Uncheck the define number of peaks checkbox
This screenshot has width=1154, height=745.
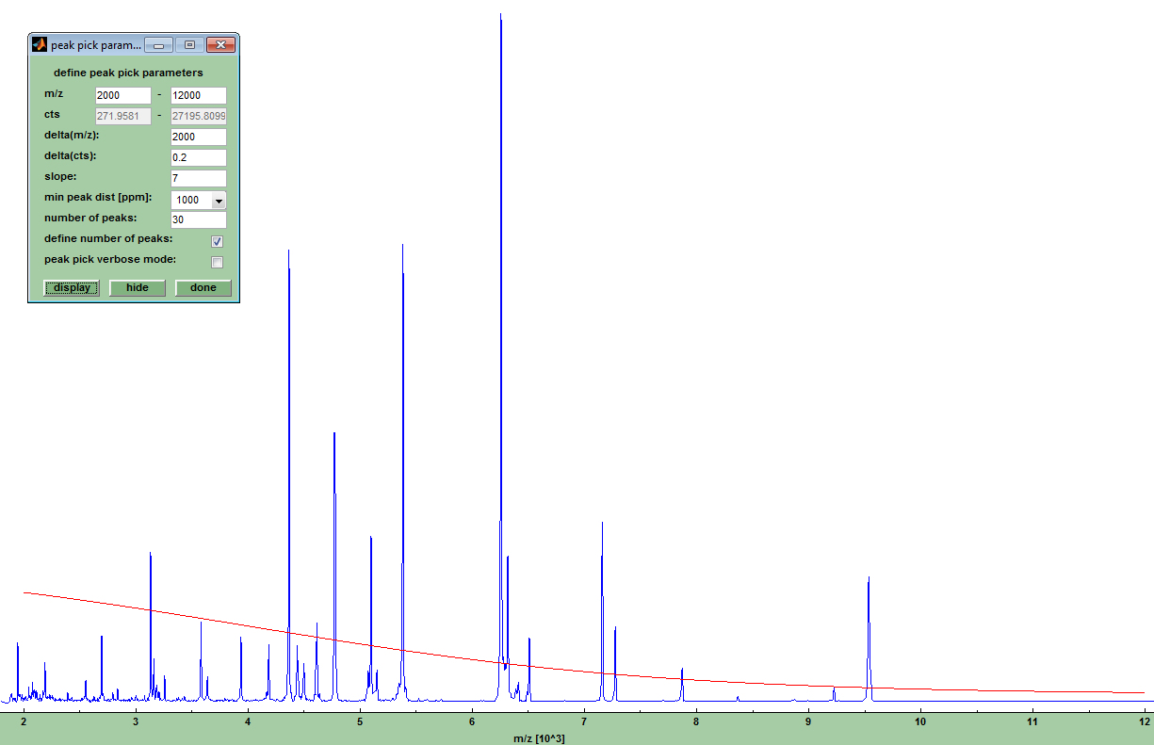[x=218, y=241]
